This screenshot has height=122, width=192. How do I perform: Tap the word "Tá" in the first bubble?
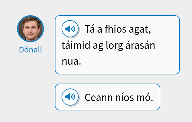click(x=90, y=30)
